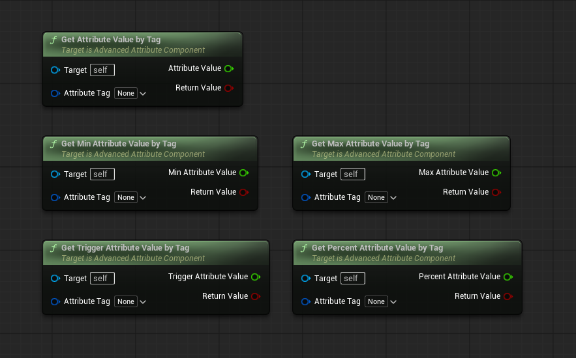Select the Get Trigger Attribute Value by Tag title
576x358 pixels.
[x=125, y=248]
